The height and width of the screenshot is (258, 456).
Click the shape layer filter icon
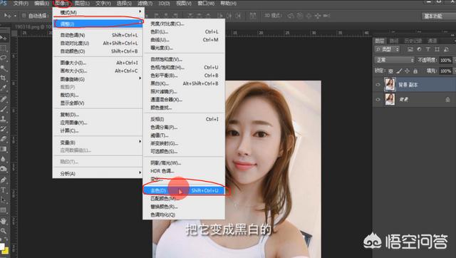point(437,49)
